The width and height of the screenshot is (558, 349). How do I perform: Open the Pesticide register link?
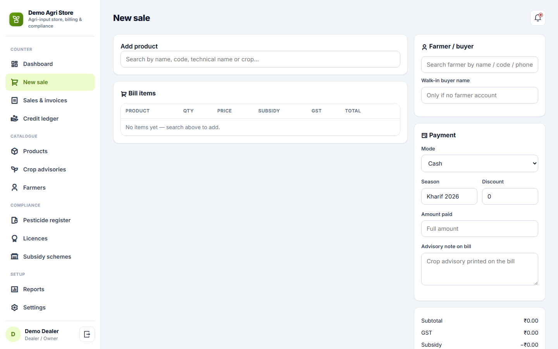coord(50,220)
